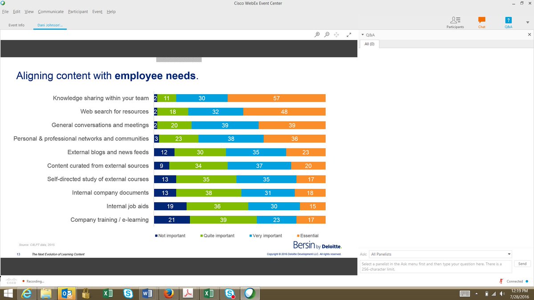The image size is (534, 300).
Task: Open File Explorer from the taskbar
Action: (x=46, y=293)
